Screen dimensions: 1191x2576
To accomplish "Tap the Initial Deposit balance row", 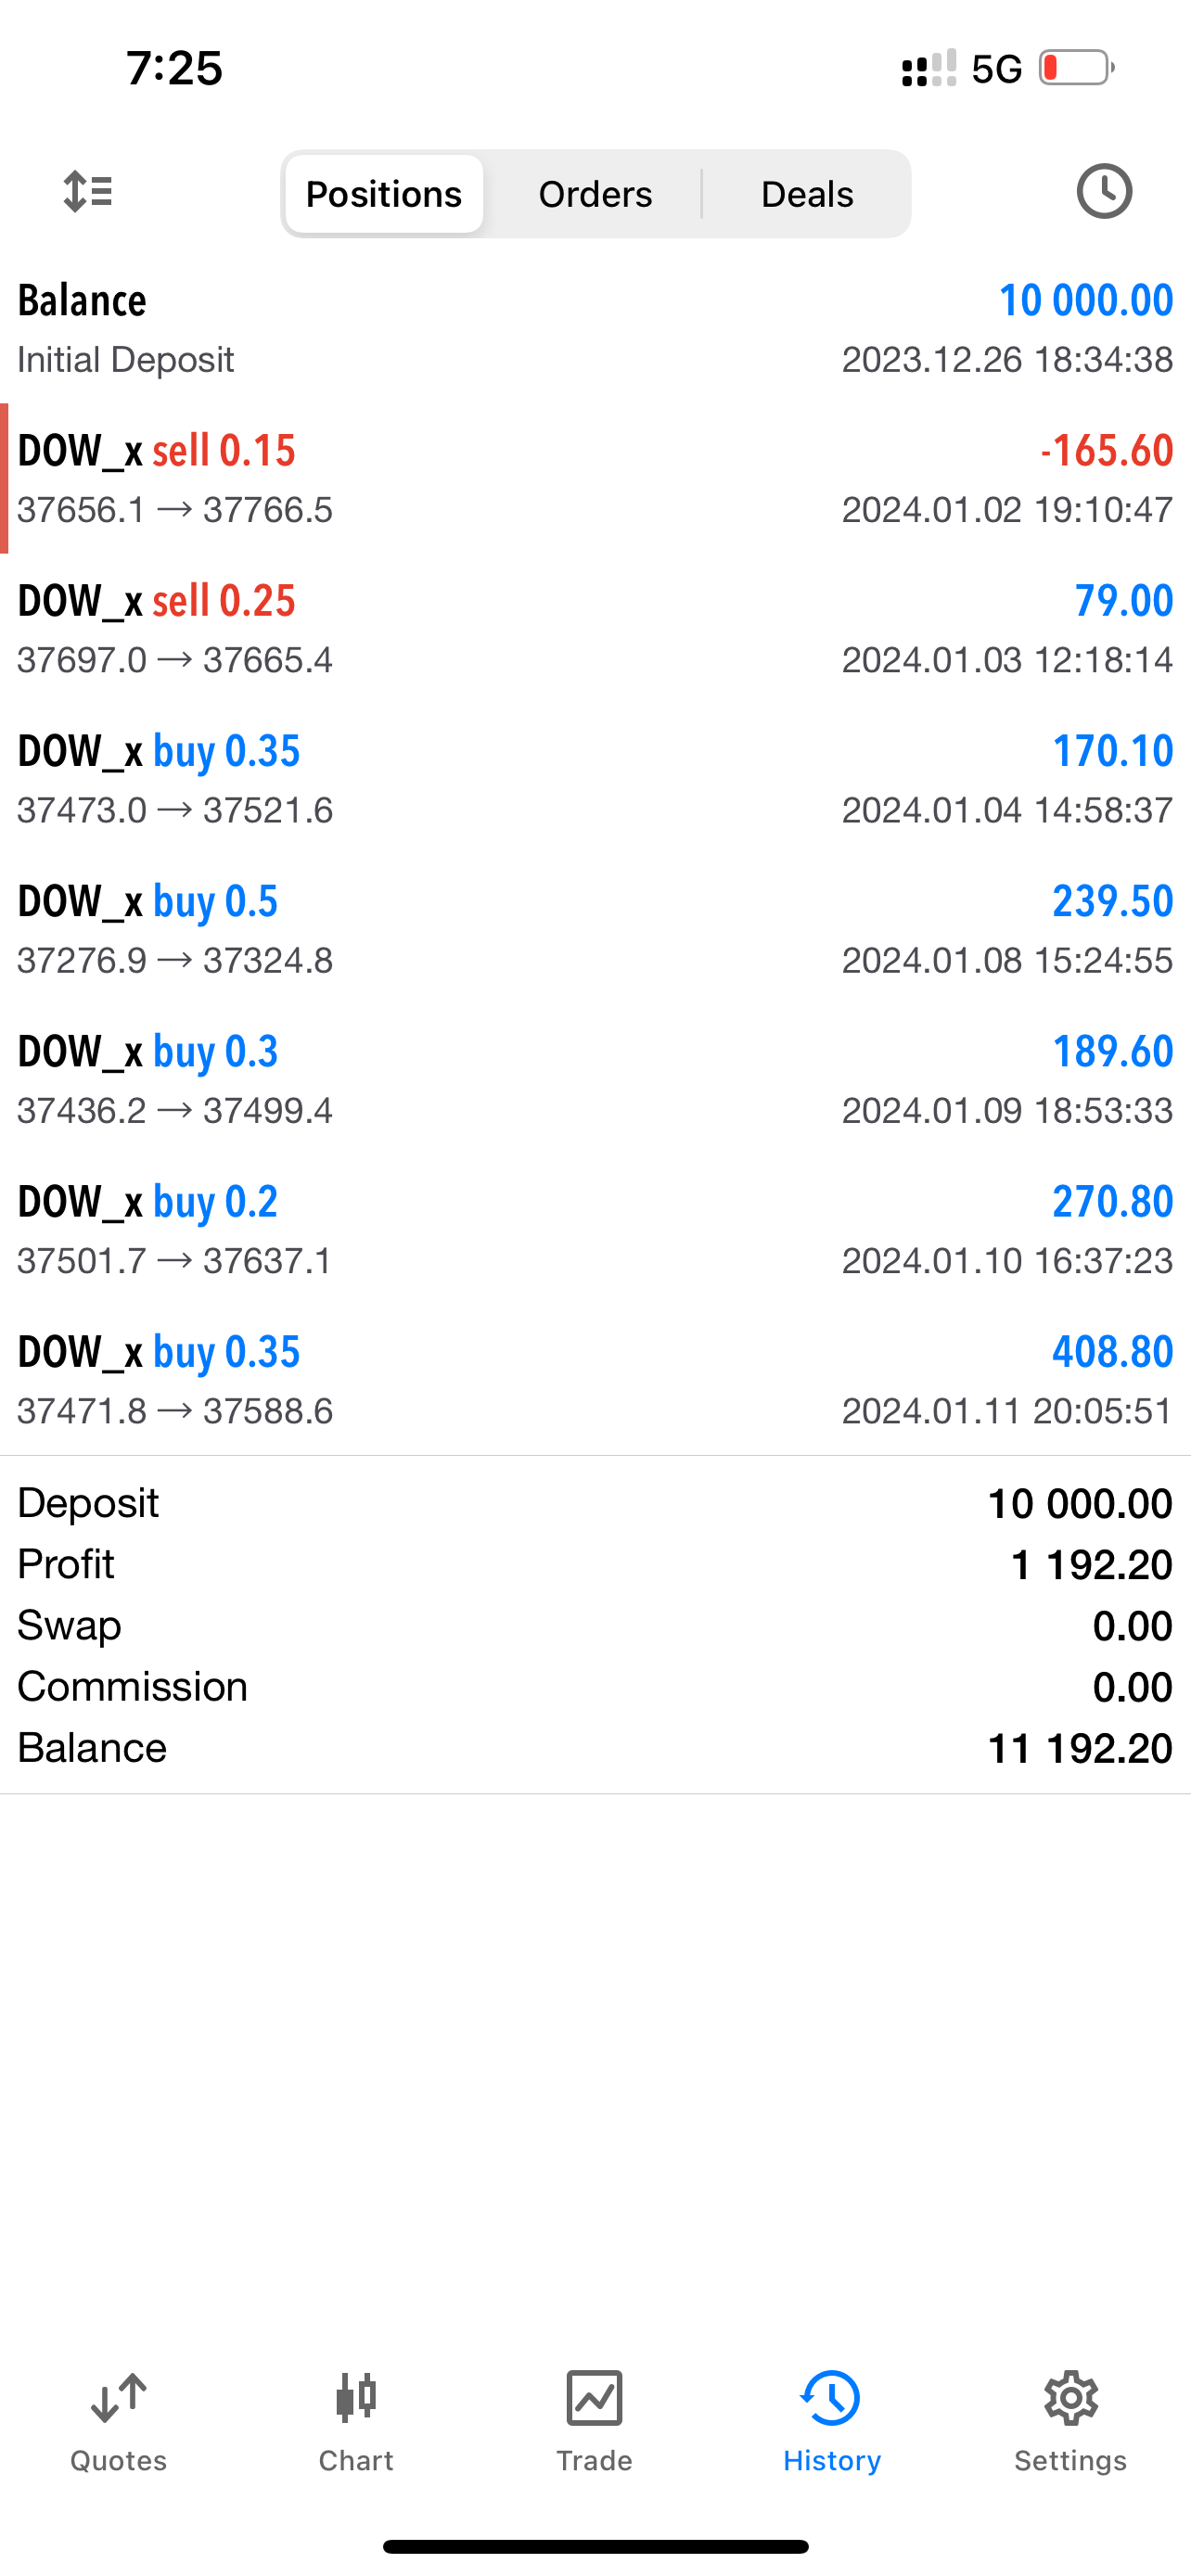I will (595, 329).
